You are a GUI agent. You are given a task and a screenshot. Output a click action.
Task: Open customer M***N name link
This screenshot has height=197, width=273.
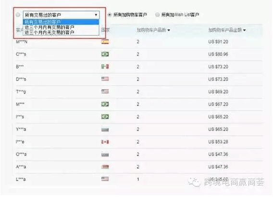coord(22,42)
